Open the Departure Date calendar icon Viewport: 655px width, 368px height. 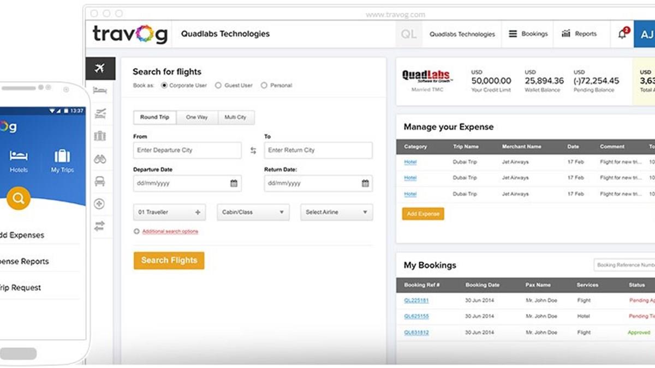coord(234,184)
